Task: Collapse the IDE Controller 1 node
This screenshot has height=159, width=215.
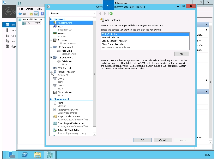Action: click(51, 58)
